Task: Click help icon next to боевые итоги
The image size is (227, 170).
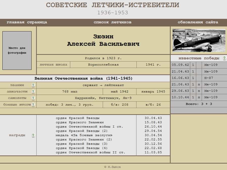Action: point(33,105)
